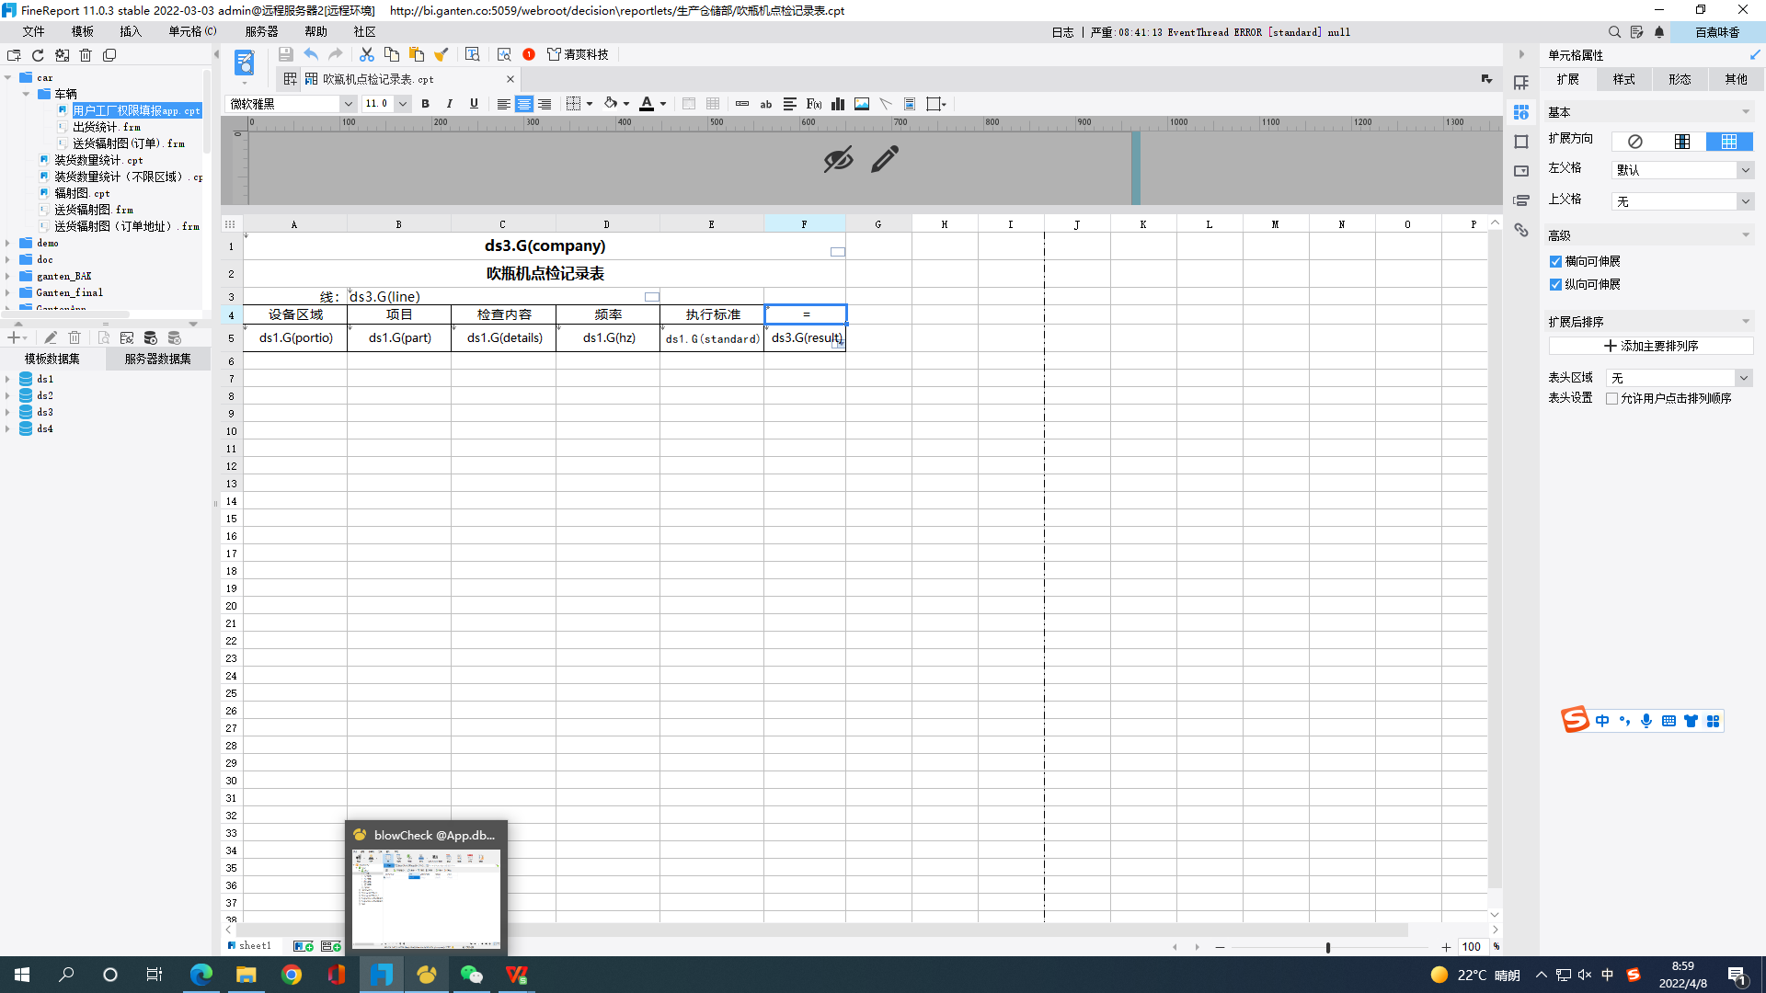
Task: Insert slash line in cell
Action: coord(886,104)
